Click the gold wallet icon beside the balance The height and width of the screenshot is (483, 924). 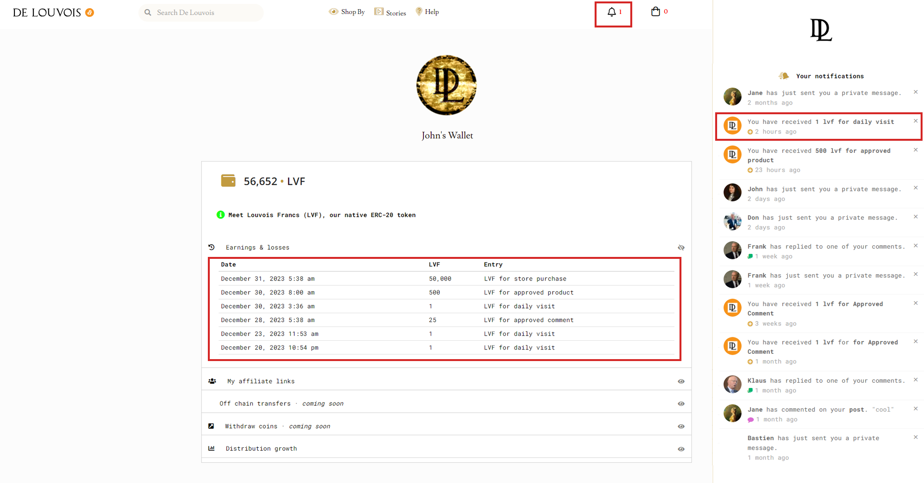(x=228, y=181)
